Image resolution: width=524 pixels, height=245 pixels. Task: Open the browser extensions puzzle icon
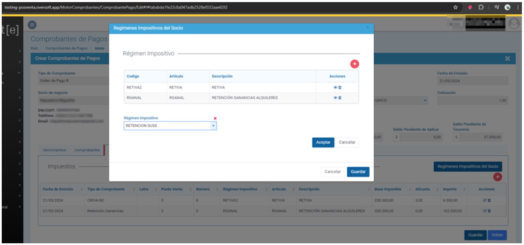[x=481, y=8]
